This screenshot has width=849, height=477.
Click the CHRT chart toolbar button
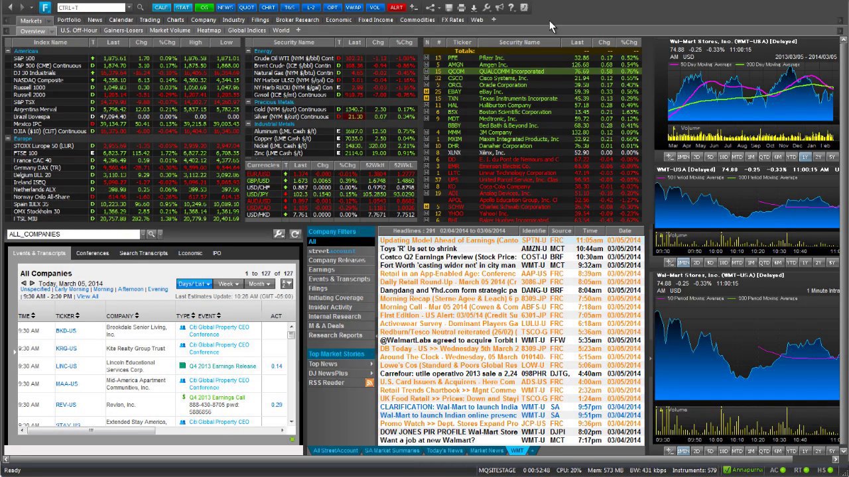tap(268, 8)
